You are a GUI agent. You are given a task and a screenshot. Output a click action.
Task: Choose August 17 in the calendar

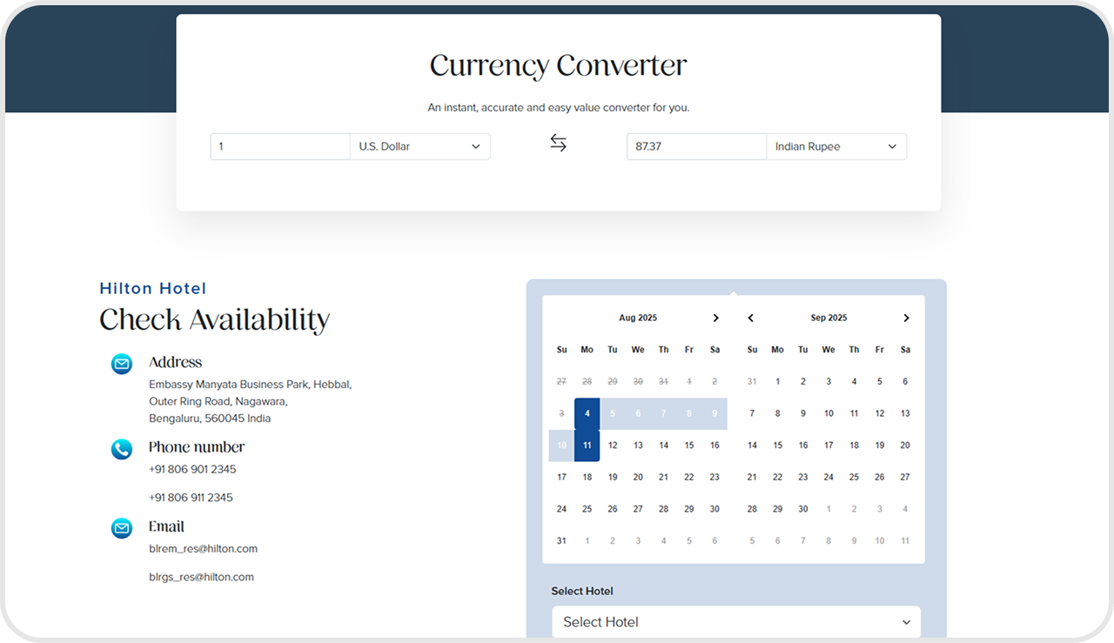(x=561, y=477)
